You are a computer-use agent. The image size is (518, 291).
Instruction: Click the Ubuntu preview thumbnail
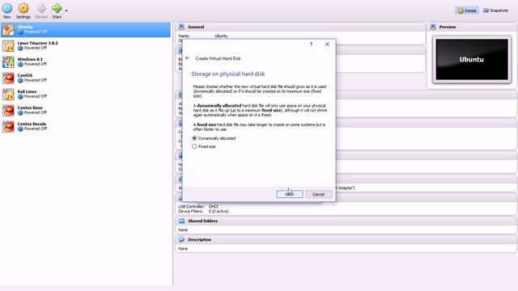tap(472, 60)
